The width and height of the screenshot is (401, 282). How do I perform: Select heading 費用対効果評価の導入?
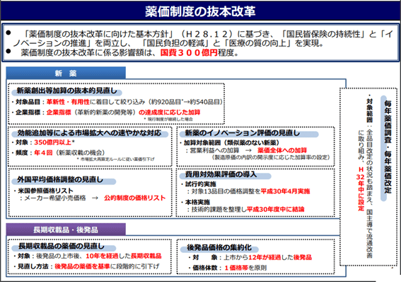(x=221, y=174)
